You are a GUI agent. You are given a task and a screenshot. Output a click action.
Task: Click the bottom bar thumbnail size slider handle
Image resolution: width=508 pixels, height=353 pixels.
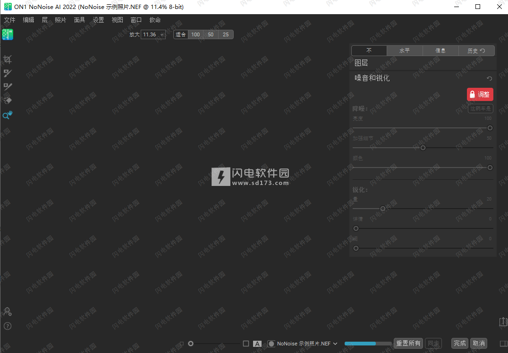(191, 344)
